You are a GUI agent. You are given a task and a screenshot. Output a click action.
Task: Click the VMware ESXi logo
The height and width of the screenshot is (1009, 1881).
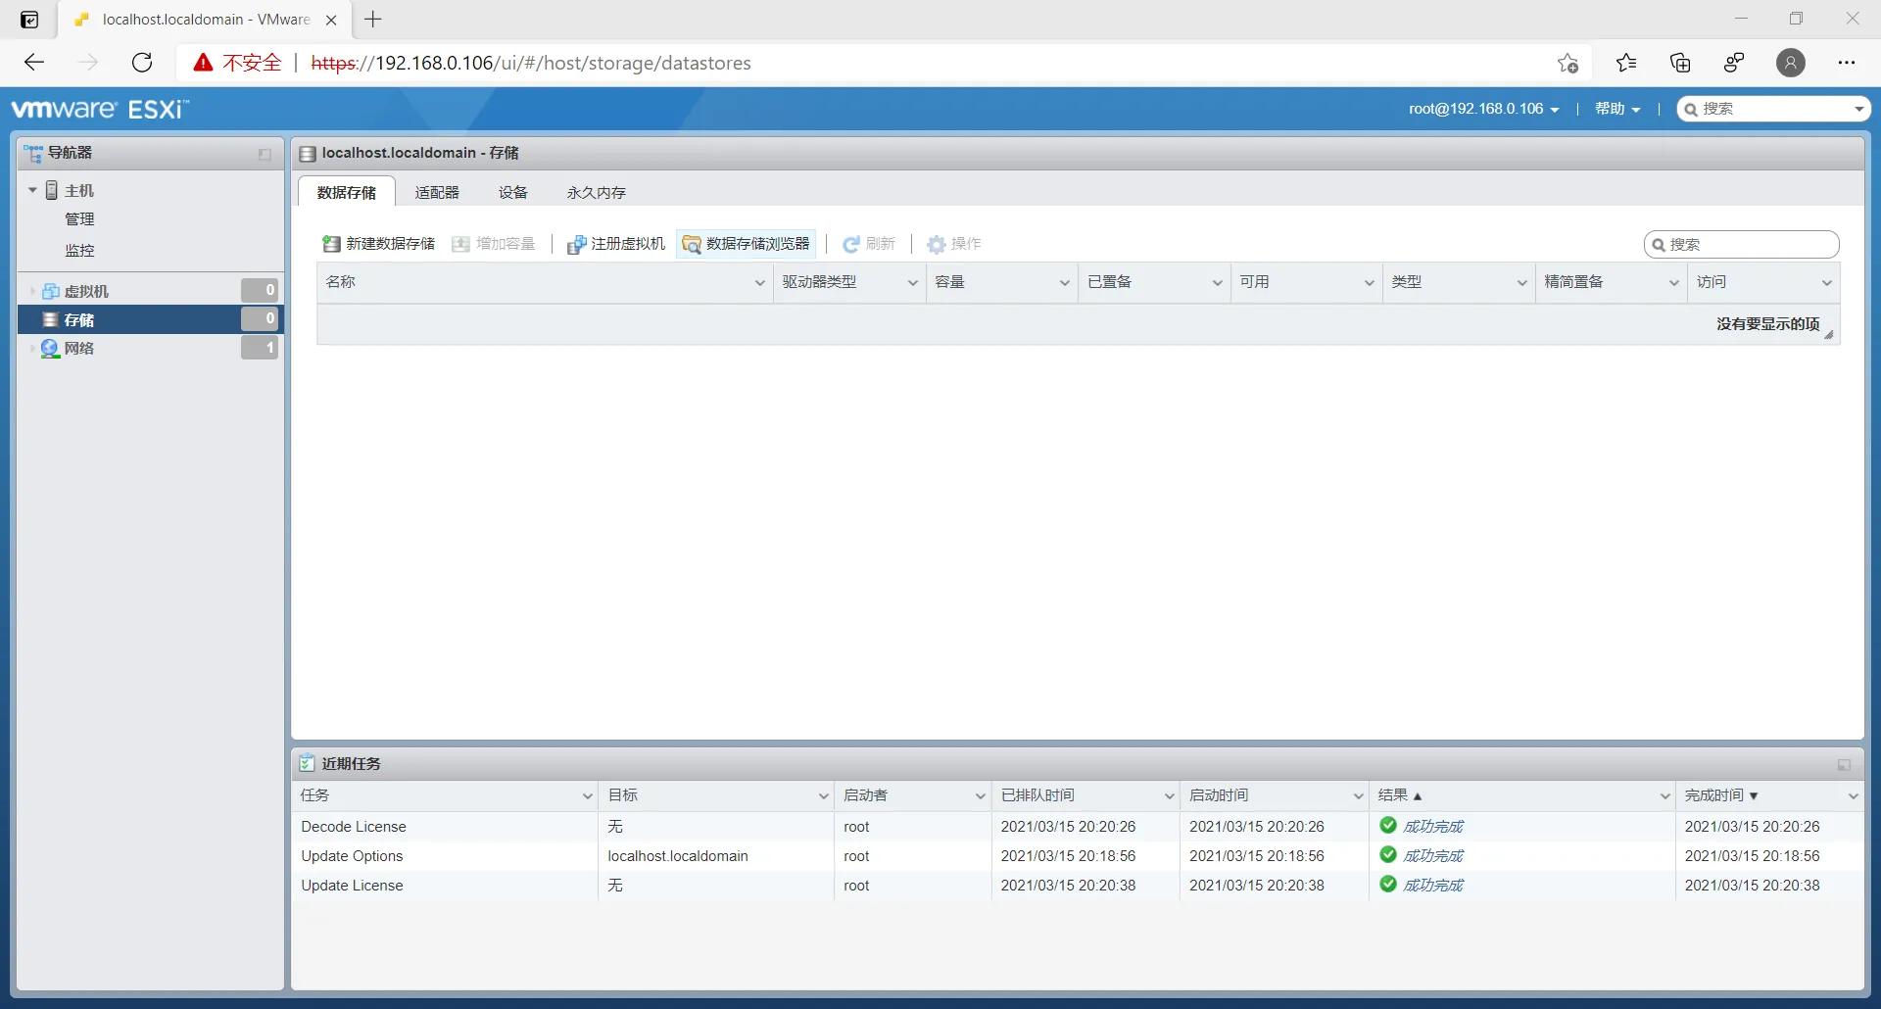98,108
